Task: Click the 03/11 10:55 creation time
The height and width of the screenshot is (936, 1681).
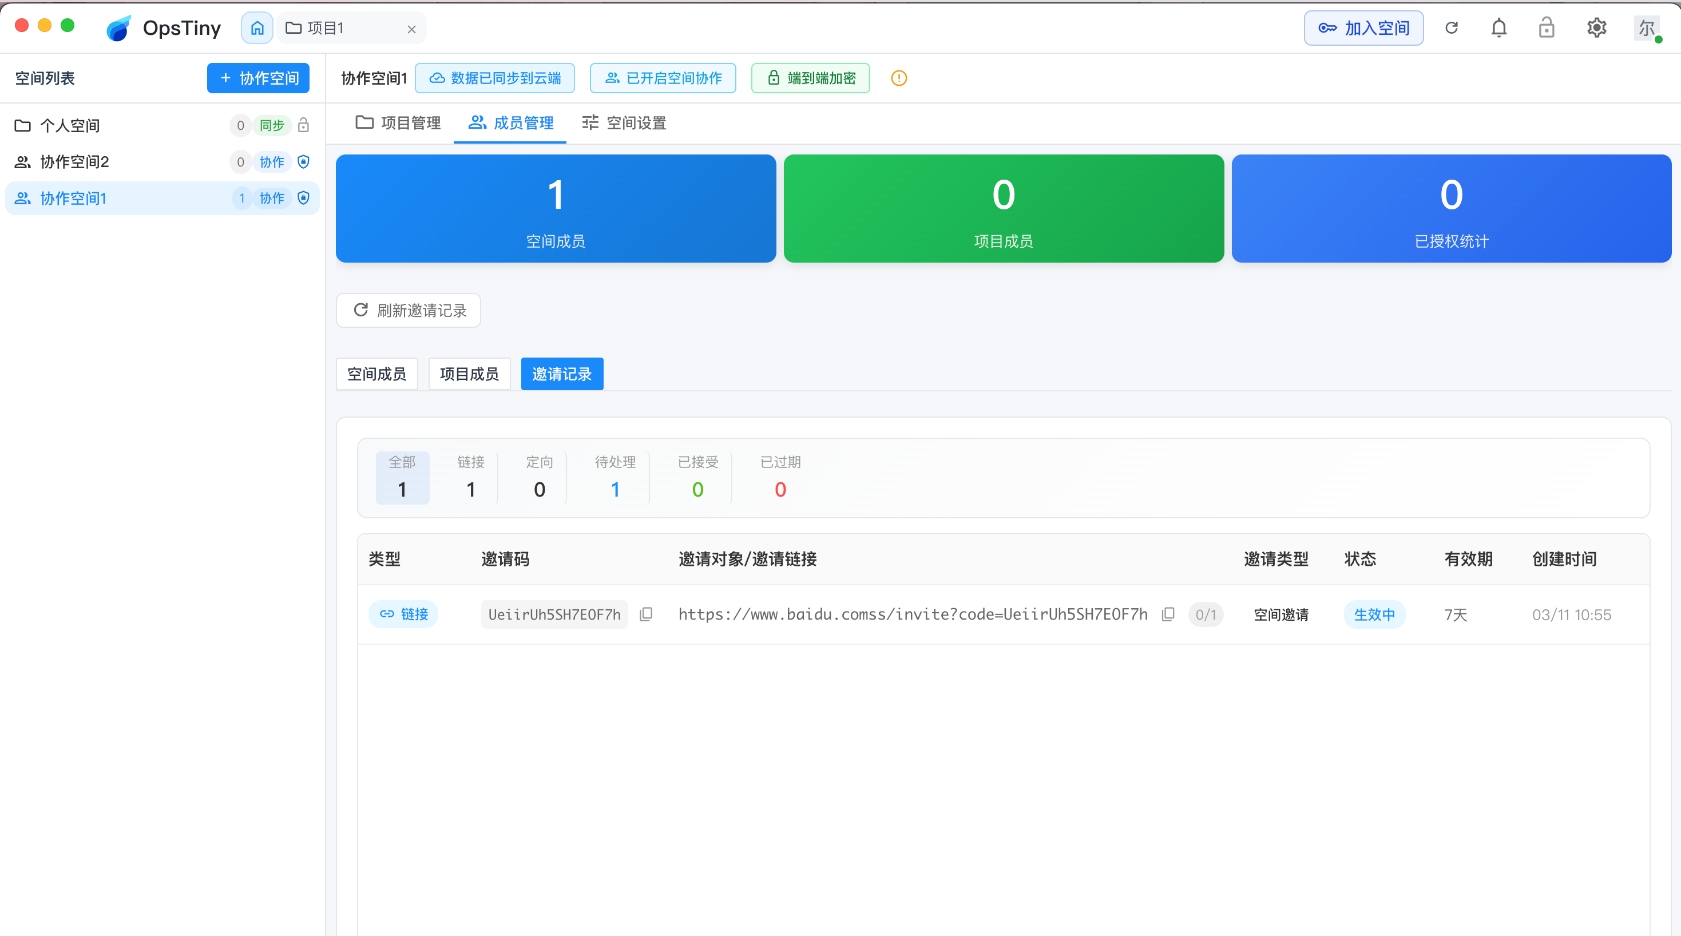Action: pyautogui.click(x=1571, y=614)
